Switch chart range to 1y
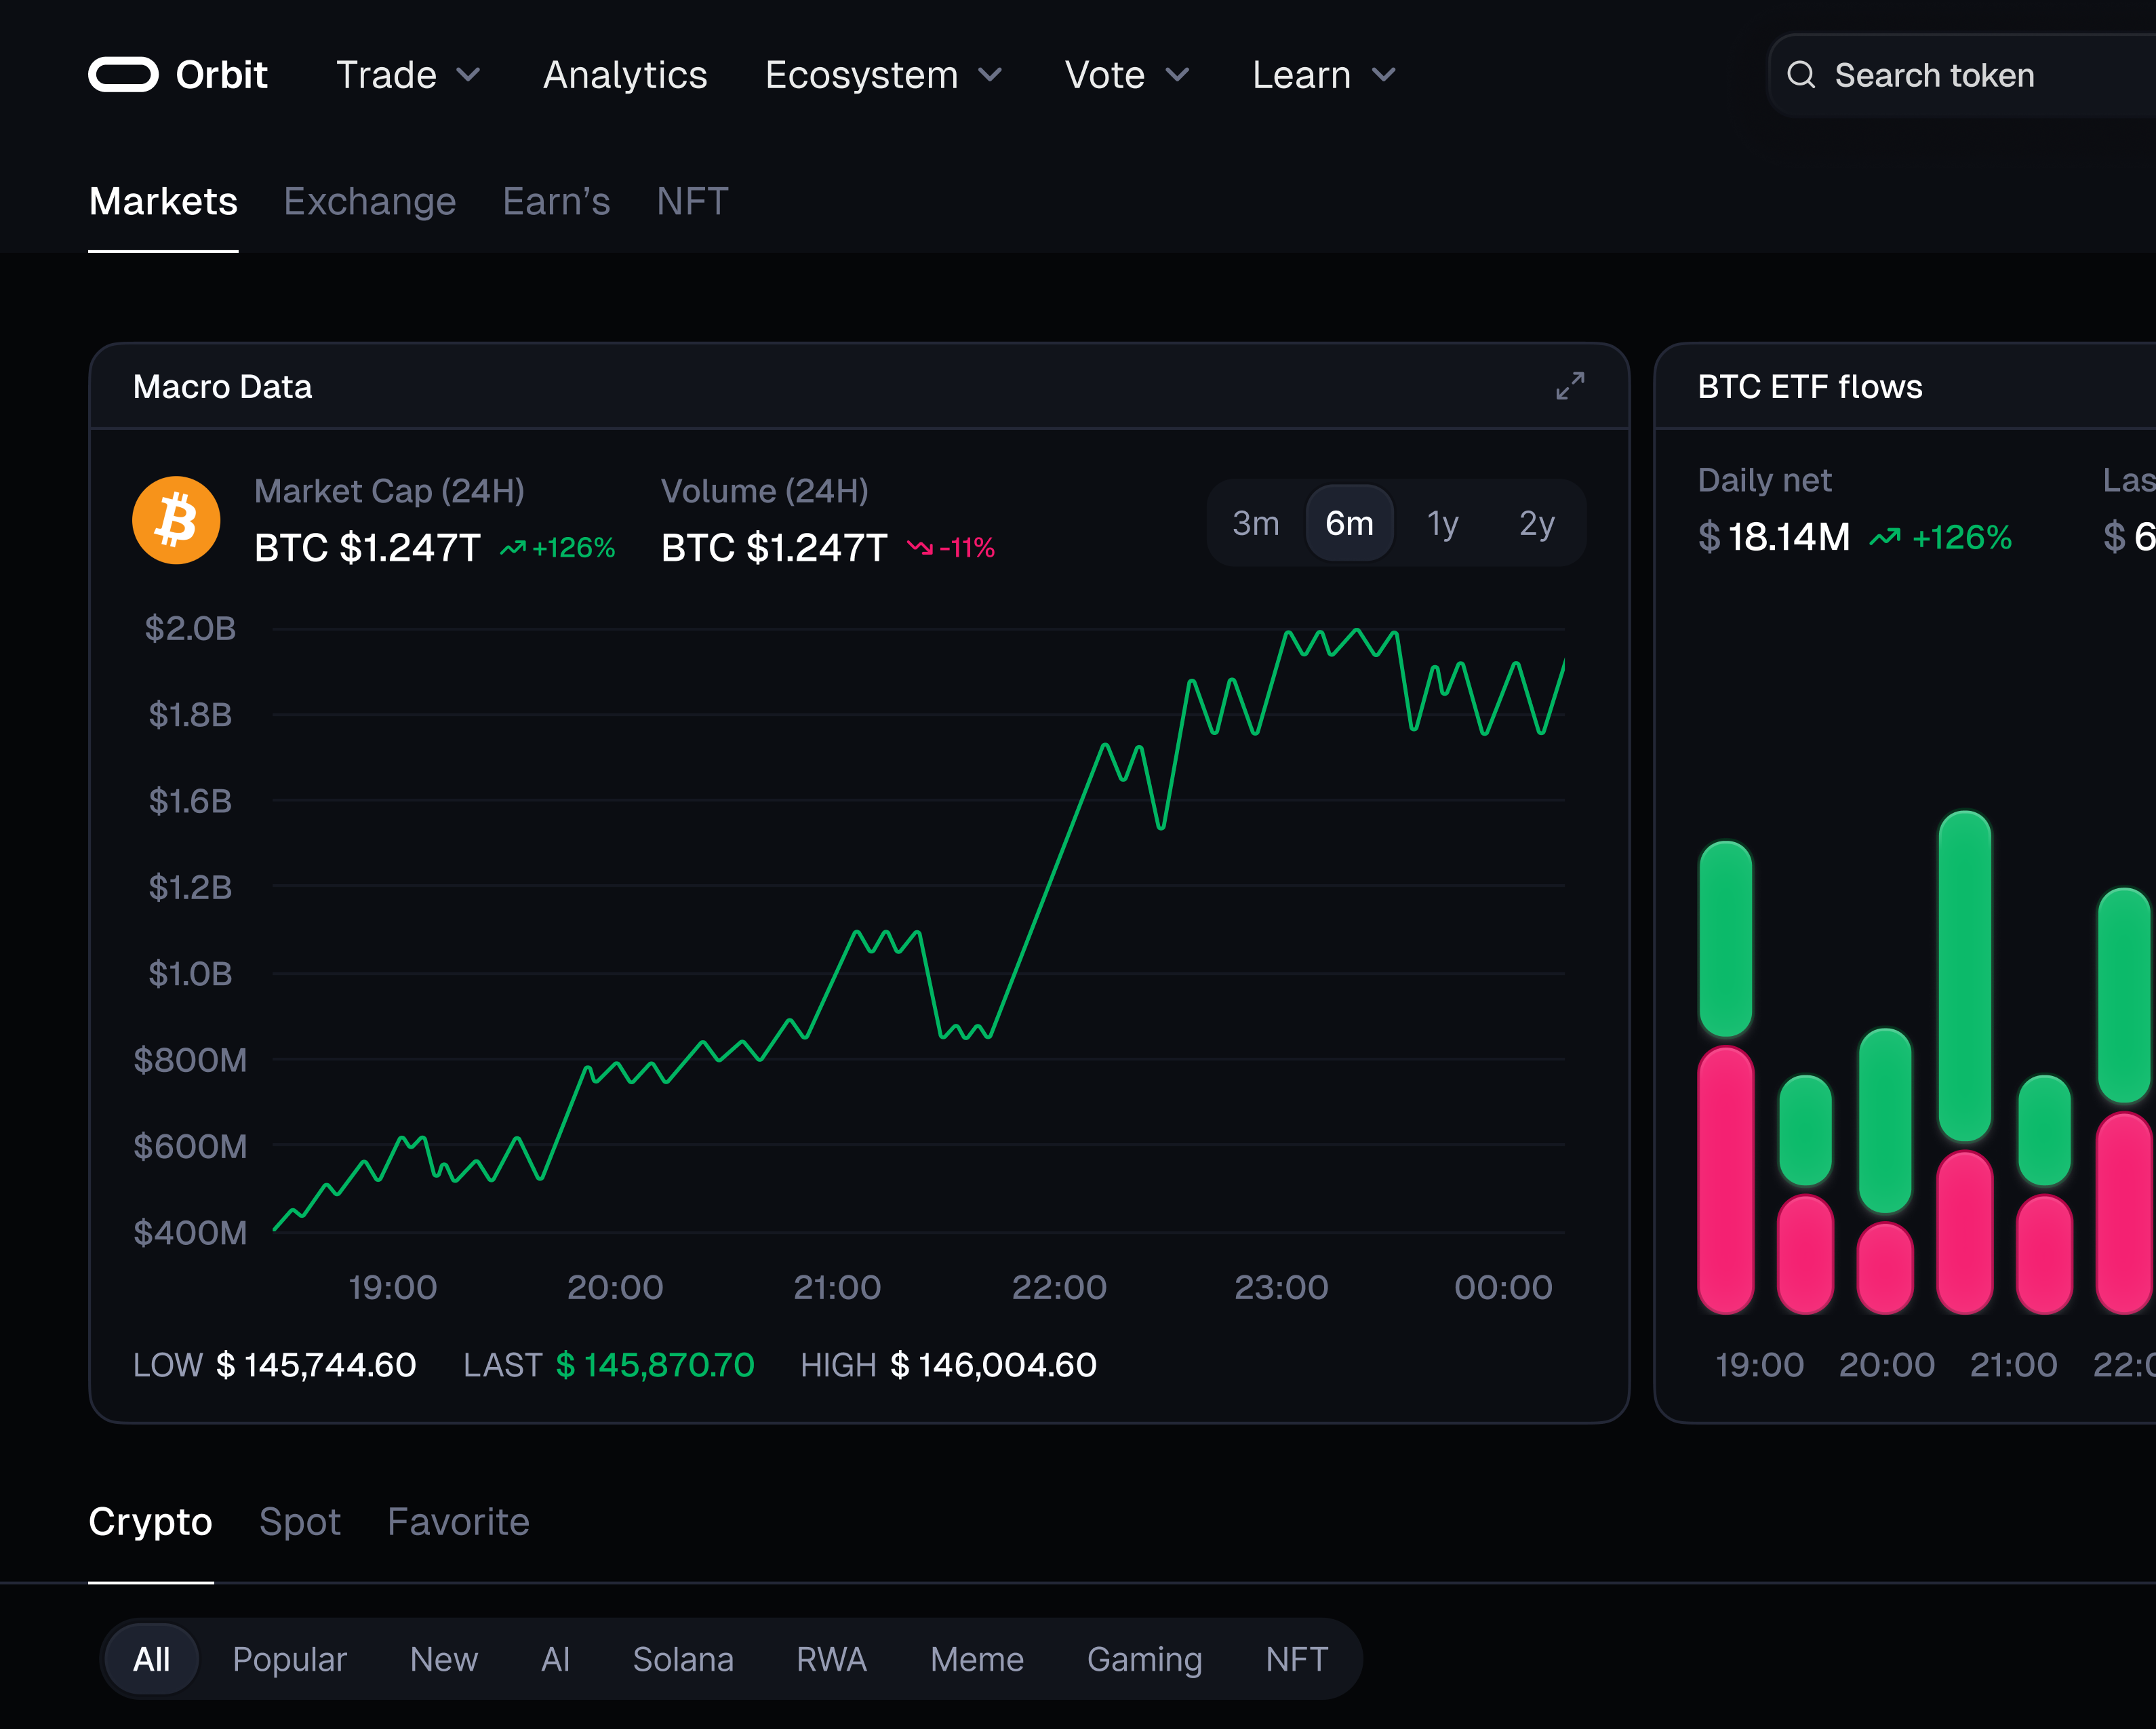2156x1729 pixels. 1442,523
